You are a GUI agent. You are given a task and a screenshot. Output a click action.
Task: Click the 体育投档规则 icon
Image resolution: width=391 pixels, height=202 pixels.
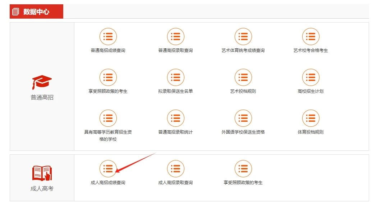pos(311,118)
